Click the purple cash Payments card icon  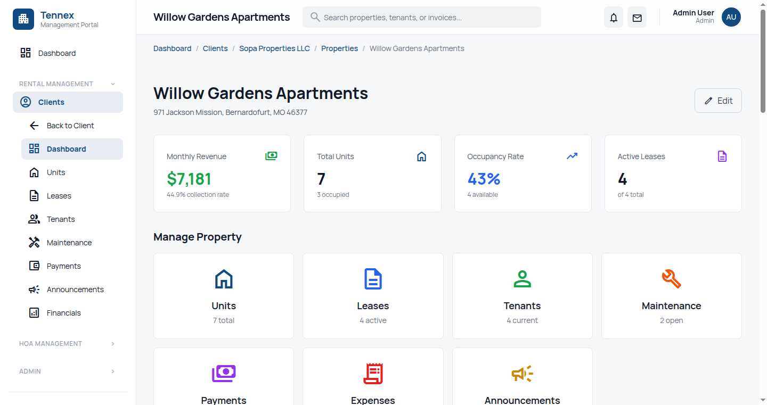click(224, 373)
